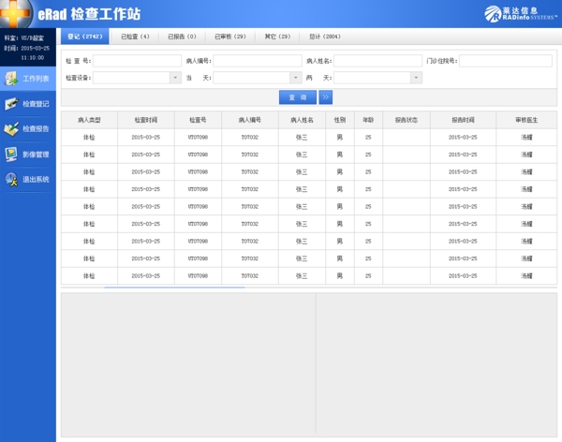Open the 检查报告 report icon in sidebar

pyautogui.click(x=11, y=129)
